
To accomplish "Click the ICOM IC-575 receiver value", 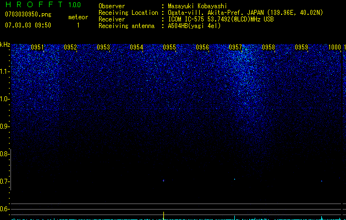I will [x=221, y=19].
